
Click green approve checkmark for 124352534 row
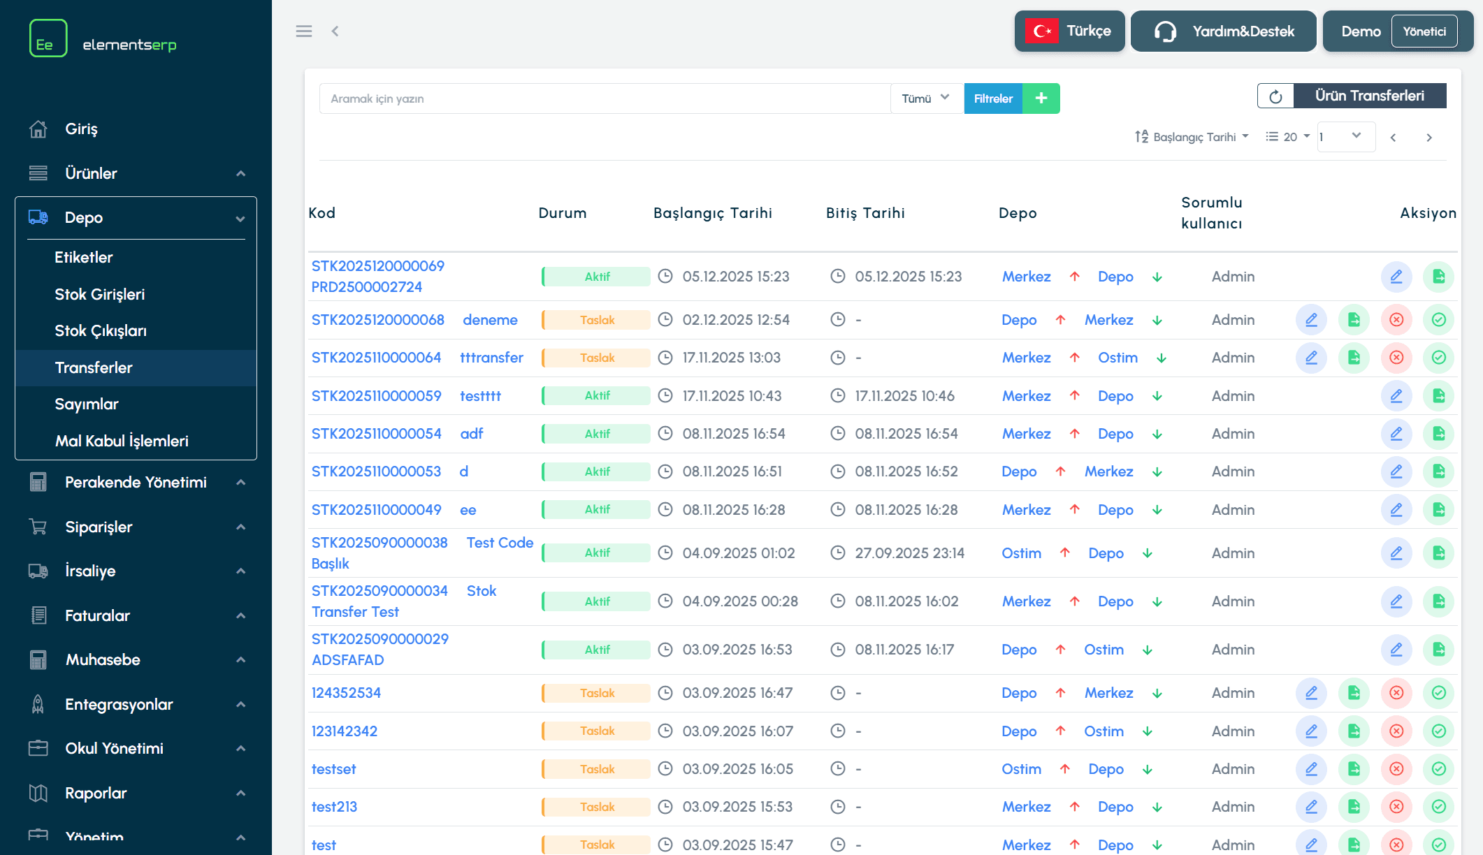point(1438,693)
